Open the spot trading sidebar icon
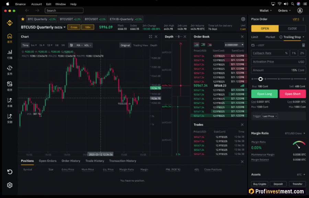Viewport: 309px width, 198px height. tap(10, 84)
